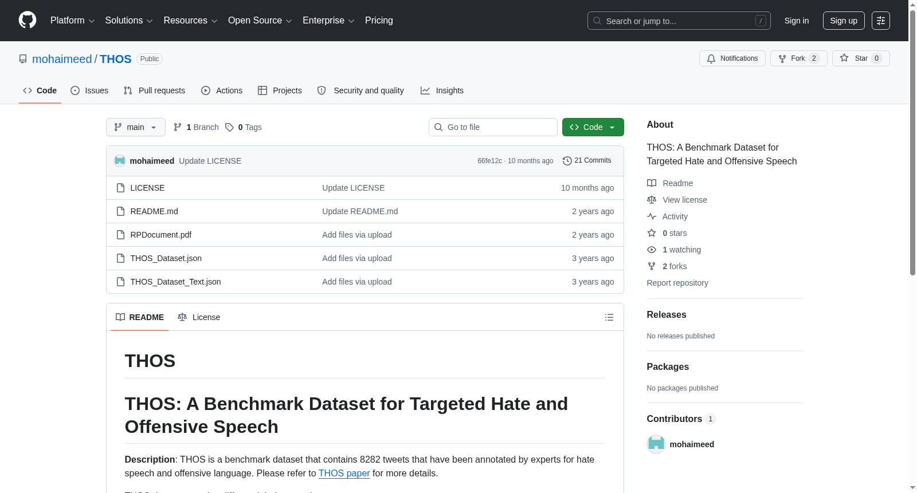Open the mohaimeed avatar in commit bar
This screenshot has width=917, height=493.
120,161
